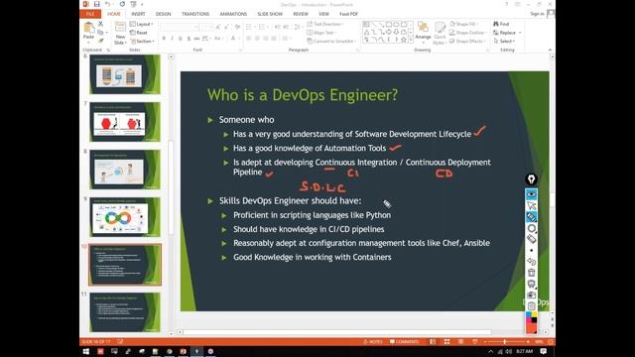Pick the yellow color swatch in annotation toolbar
This screenshot has height=357, width=635.
pyautogui.click(x=534, y=314)
